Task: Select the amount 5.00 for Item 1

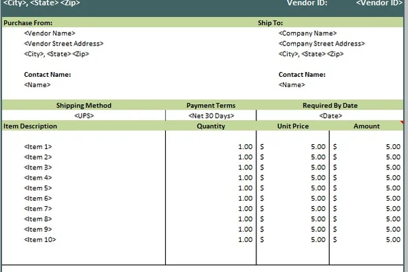Action: pyautogui.click(x=393, y=147)
